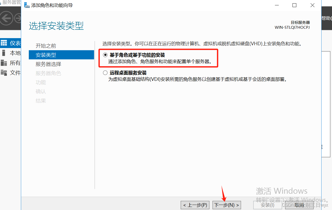Select 安装类型 wizard step
The width and height of the screenshot is (332, 210).
click(61, 55)
